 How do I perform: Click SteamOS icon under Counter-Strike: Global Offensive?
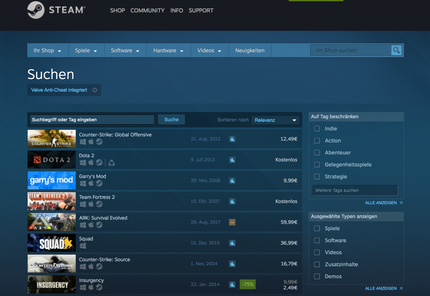tap(99, 142)
